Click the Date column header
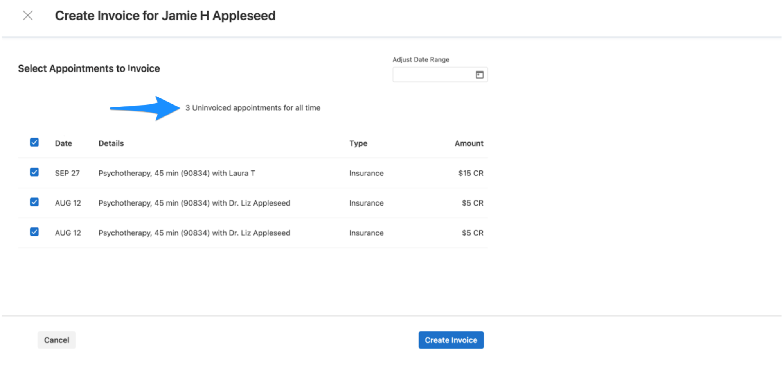782x365 pixels. 63,143
